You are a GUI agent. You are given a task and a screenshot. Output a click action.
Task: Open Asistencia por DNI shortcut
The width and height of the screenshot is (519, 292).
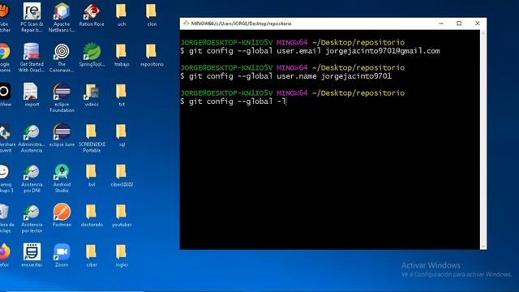(32, 178)
